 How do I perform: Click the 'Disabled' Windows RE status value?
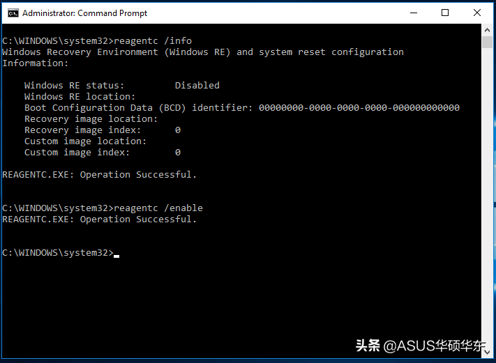click(197, 85)
